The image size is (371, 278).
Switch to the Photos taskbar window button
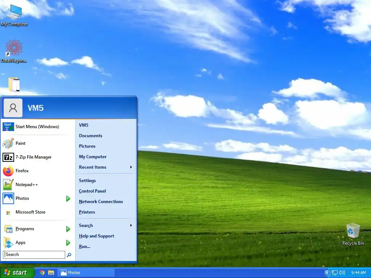pos(86,273)
